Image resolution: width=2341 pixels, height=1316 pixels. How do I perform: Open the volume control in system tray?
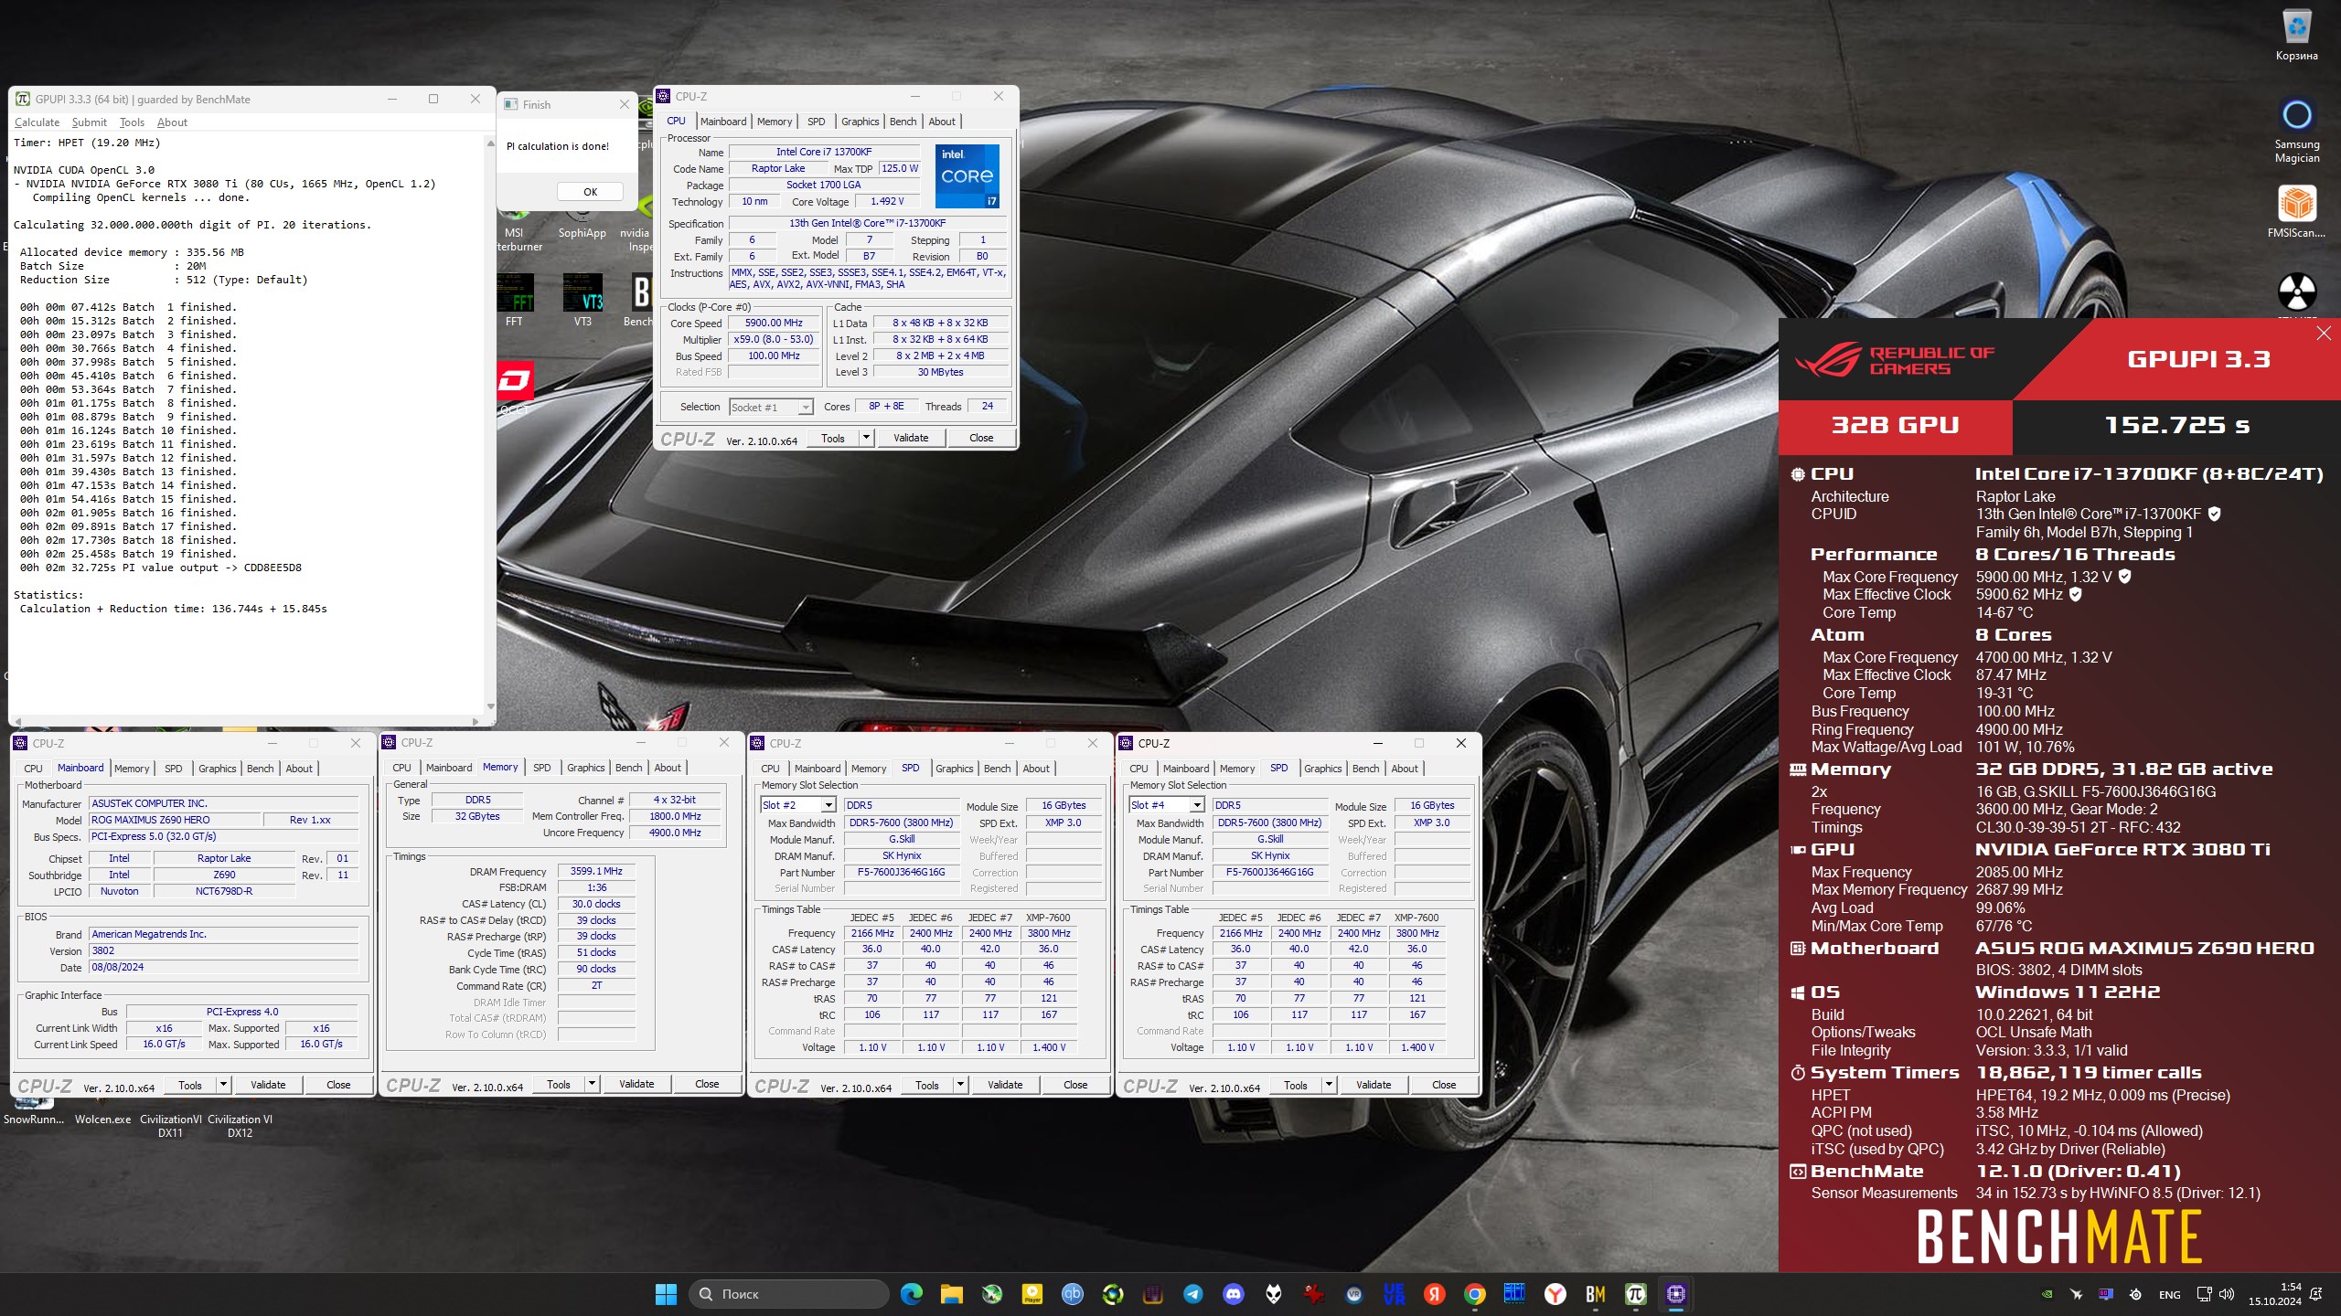[x=2226, y=1294]
